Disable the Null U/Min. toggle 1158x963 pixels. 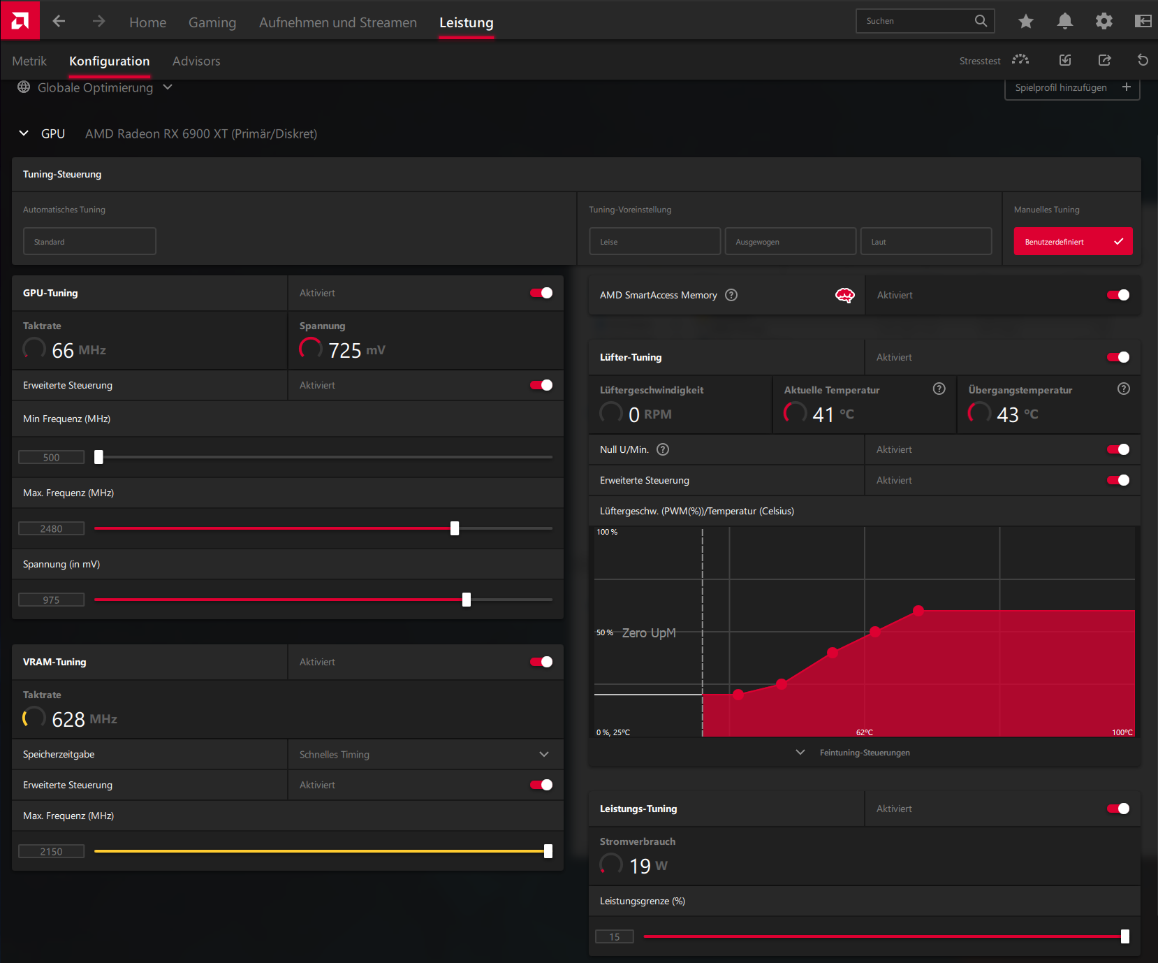(x=1118, y=449)
